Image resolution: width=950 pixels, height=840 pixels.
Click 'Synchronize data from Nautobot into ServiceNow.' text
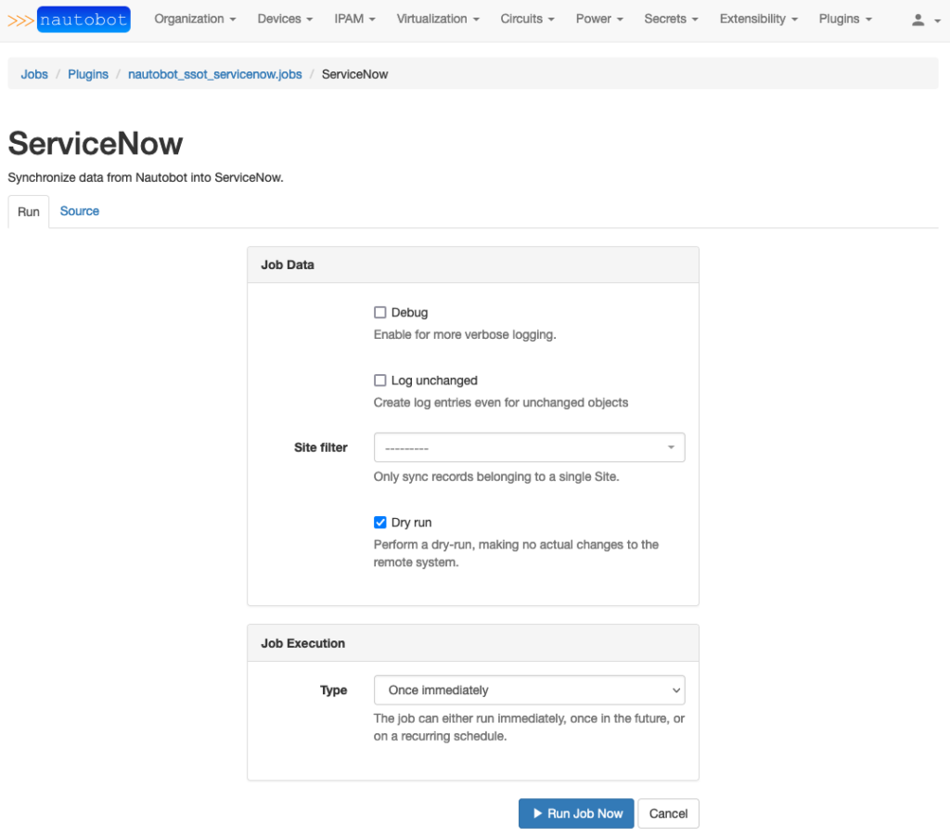pos(146,177)
